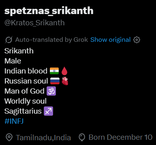Image resolution: width=156 pixels, height=145 pixels.
Task: Click the anatomical heart emoji
Action: click(x=65, y=81)
